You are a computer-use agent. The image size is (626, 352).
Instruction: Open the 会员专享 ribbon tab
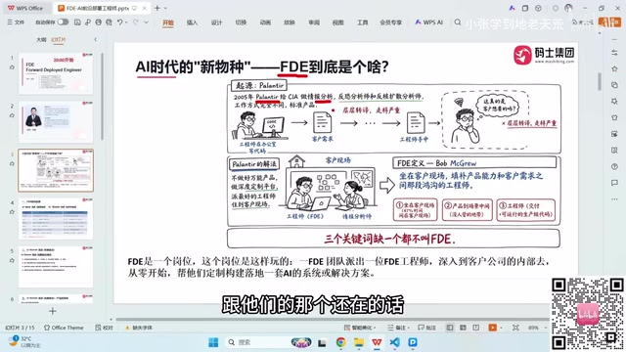click(x=391, y=22)
